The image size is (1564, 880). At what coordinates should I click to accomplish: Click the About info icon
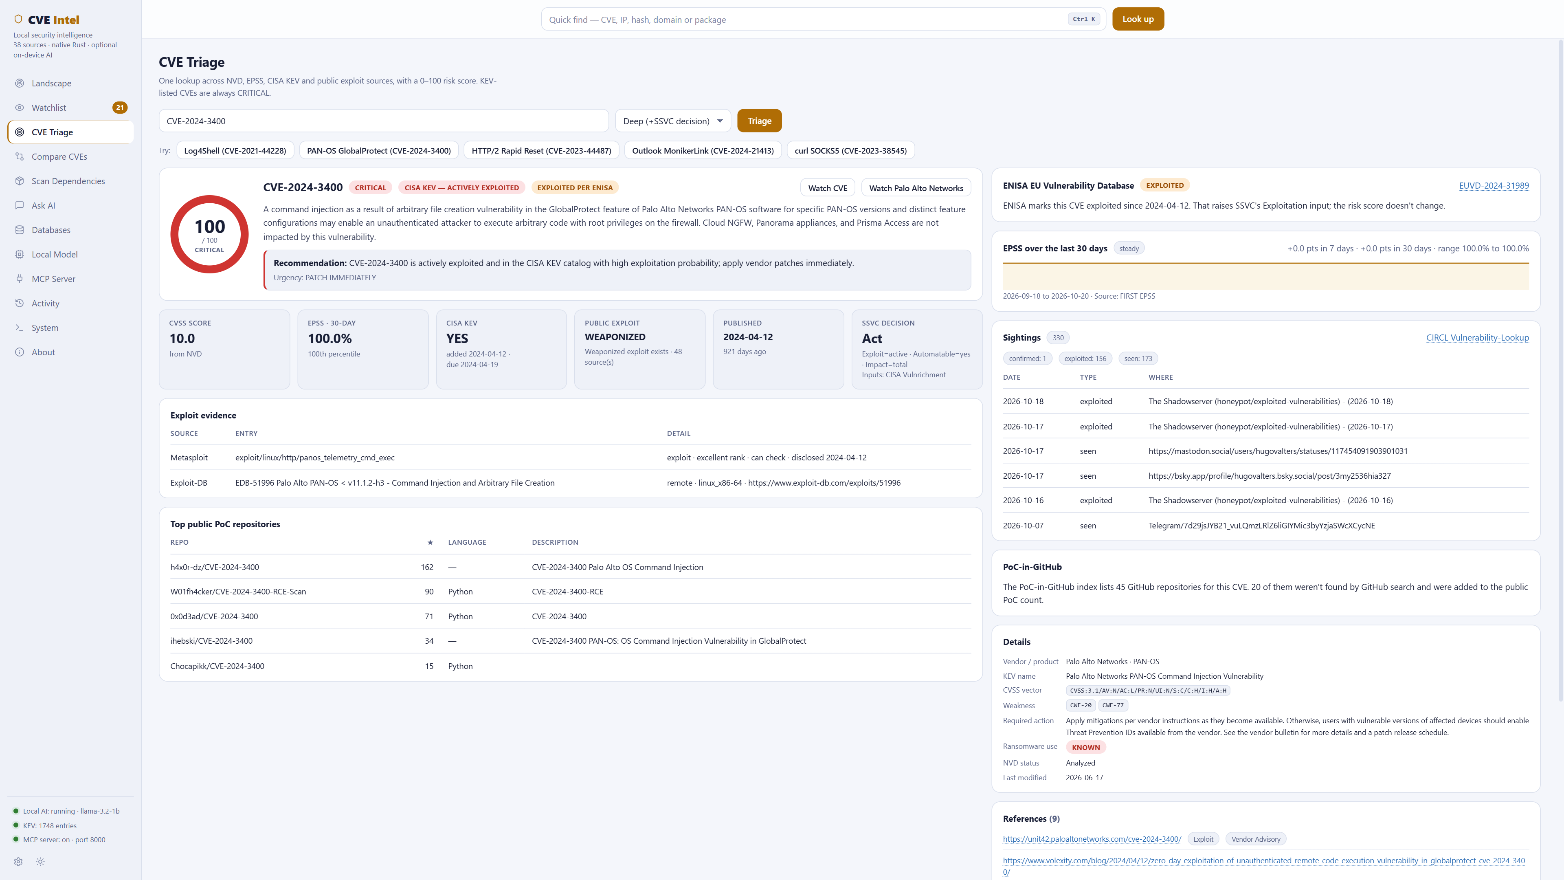pyautogui.click(x=20, y=352)
